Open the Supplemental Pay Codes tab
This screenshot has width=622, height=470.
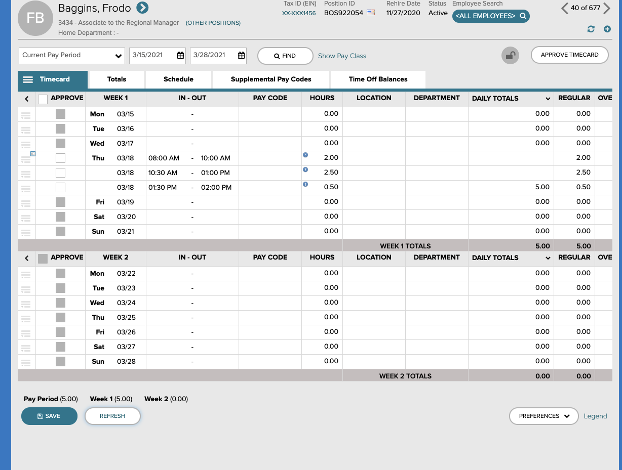(x=271, y=79)
